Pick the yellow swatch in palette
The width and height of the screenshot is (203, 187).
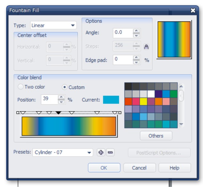143,102
